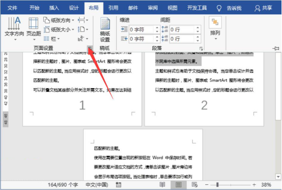This screenshot has height=190, width=282.
Task: Switch to the Developer (开发工具) tab
Action: (197, 8)
